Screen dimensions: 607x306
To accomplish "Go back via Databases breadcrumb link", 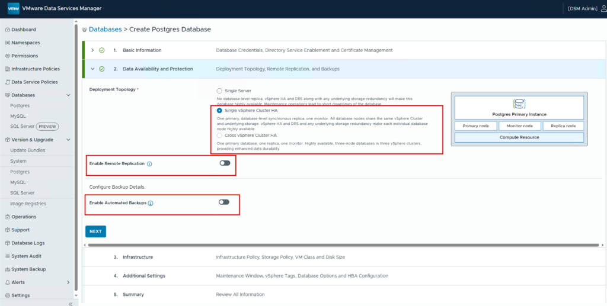I will pyautogui.click(x=106, y=30).
